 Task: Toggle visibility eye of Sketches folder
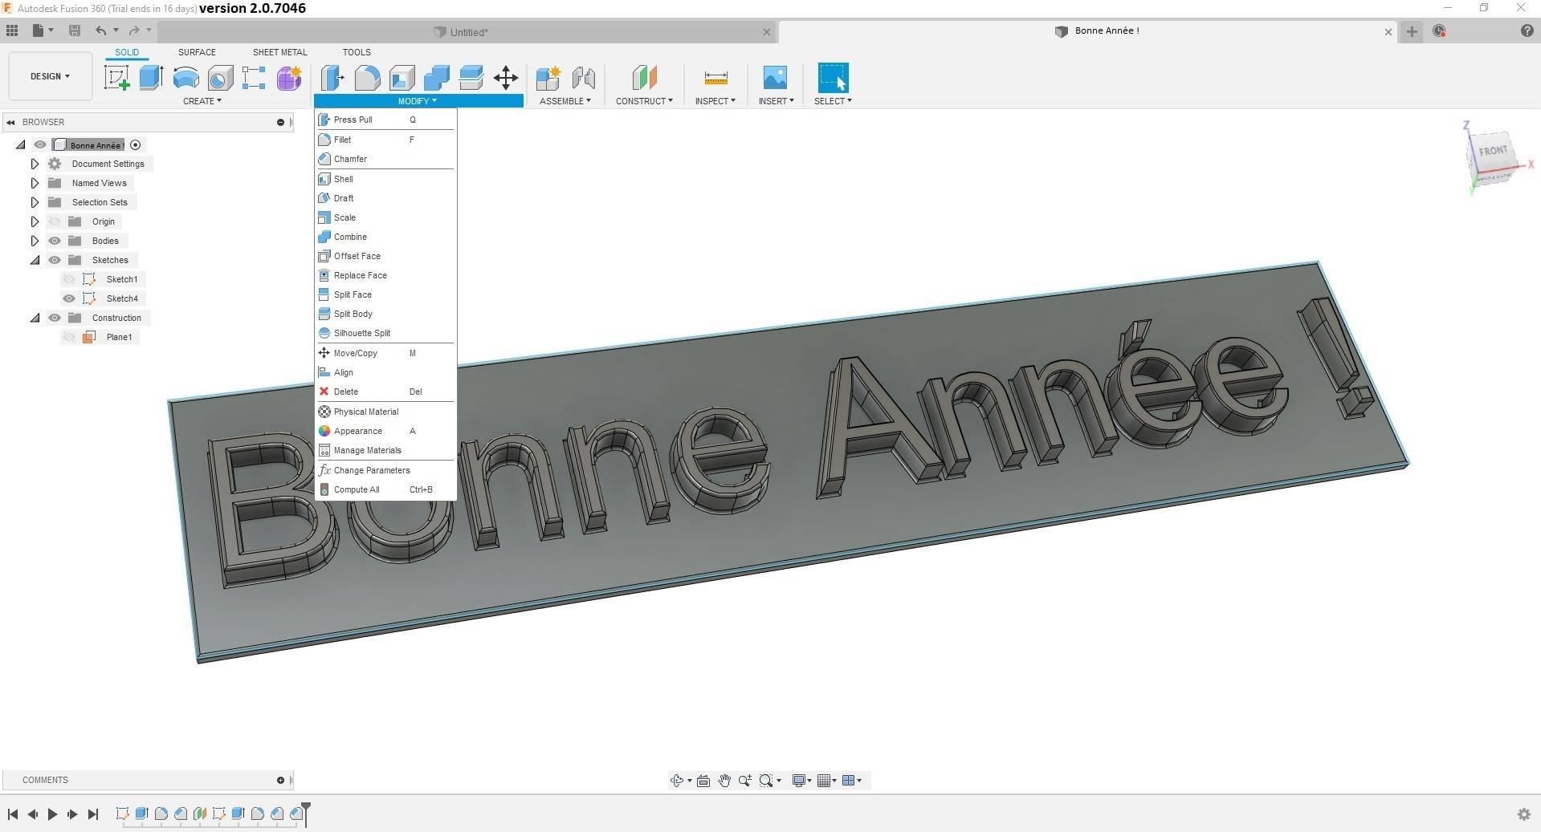click(55, 260)
